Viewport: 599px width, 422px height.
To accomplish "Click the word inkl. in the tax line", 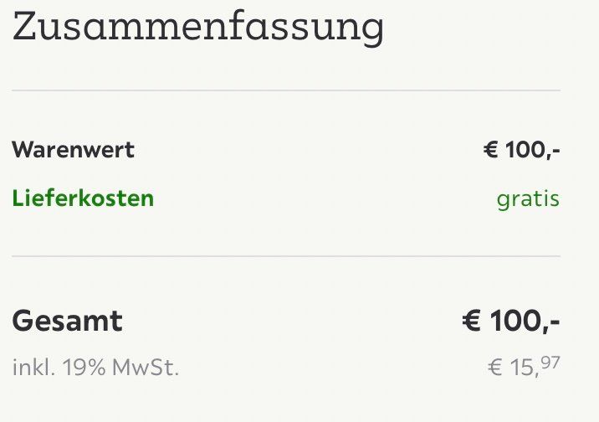I will (x=33, y=368).
